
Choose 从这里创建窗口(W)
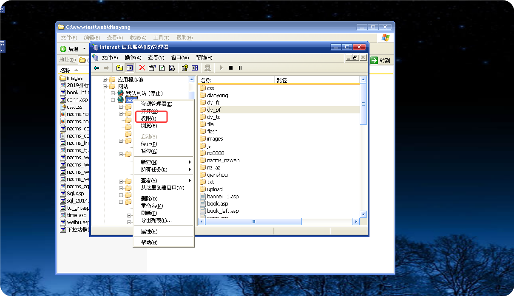point(164,187)
